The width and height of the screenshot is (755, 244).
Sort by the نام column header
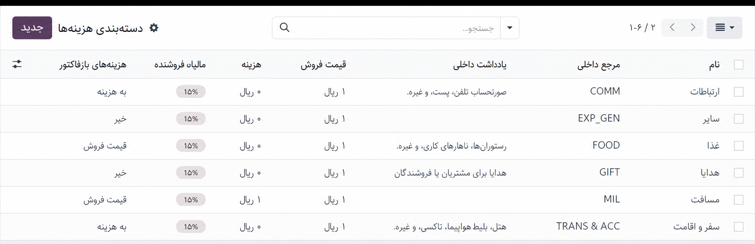click(x=714, y=64)
